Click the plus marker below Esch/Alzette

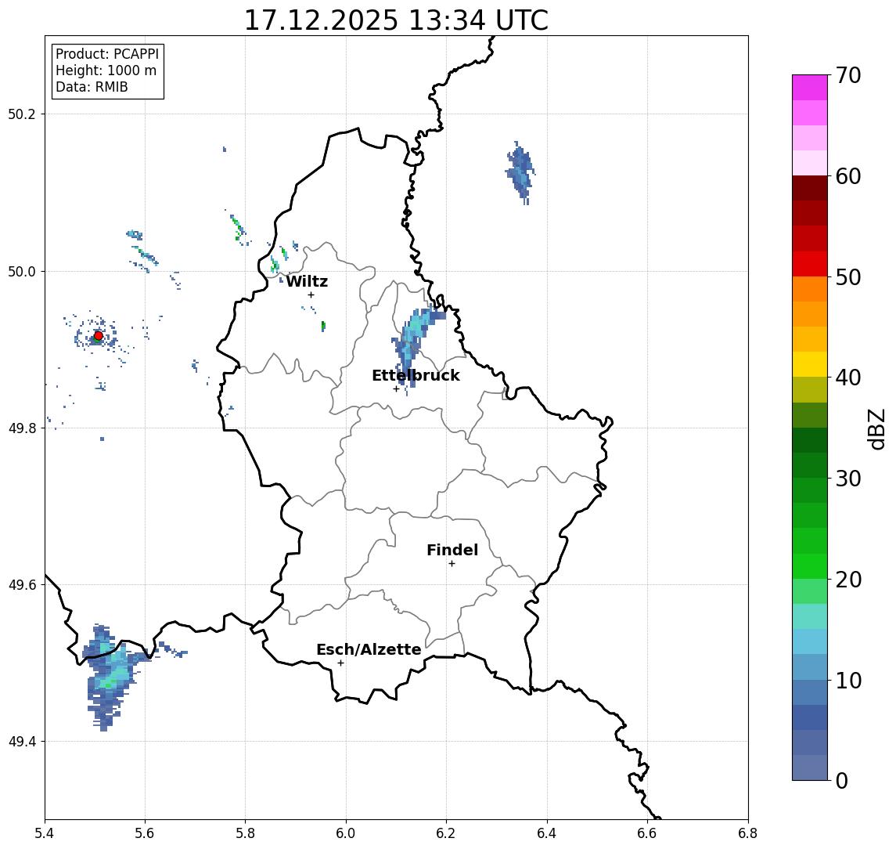340,663
